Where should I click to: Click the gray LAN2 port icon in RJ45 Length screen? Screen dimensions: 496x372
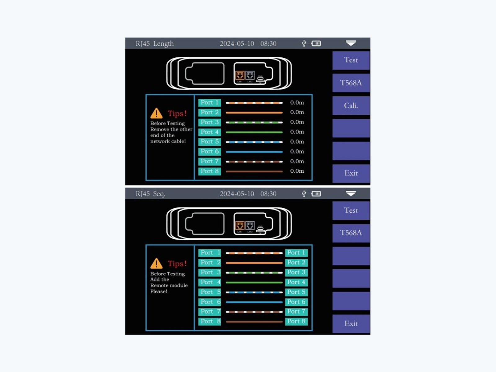click(x=250, y=75)
